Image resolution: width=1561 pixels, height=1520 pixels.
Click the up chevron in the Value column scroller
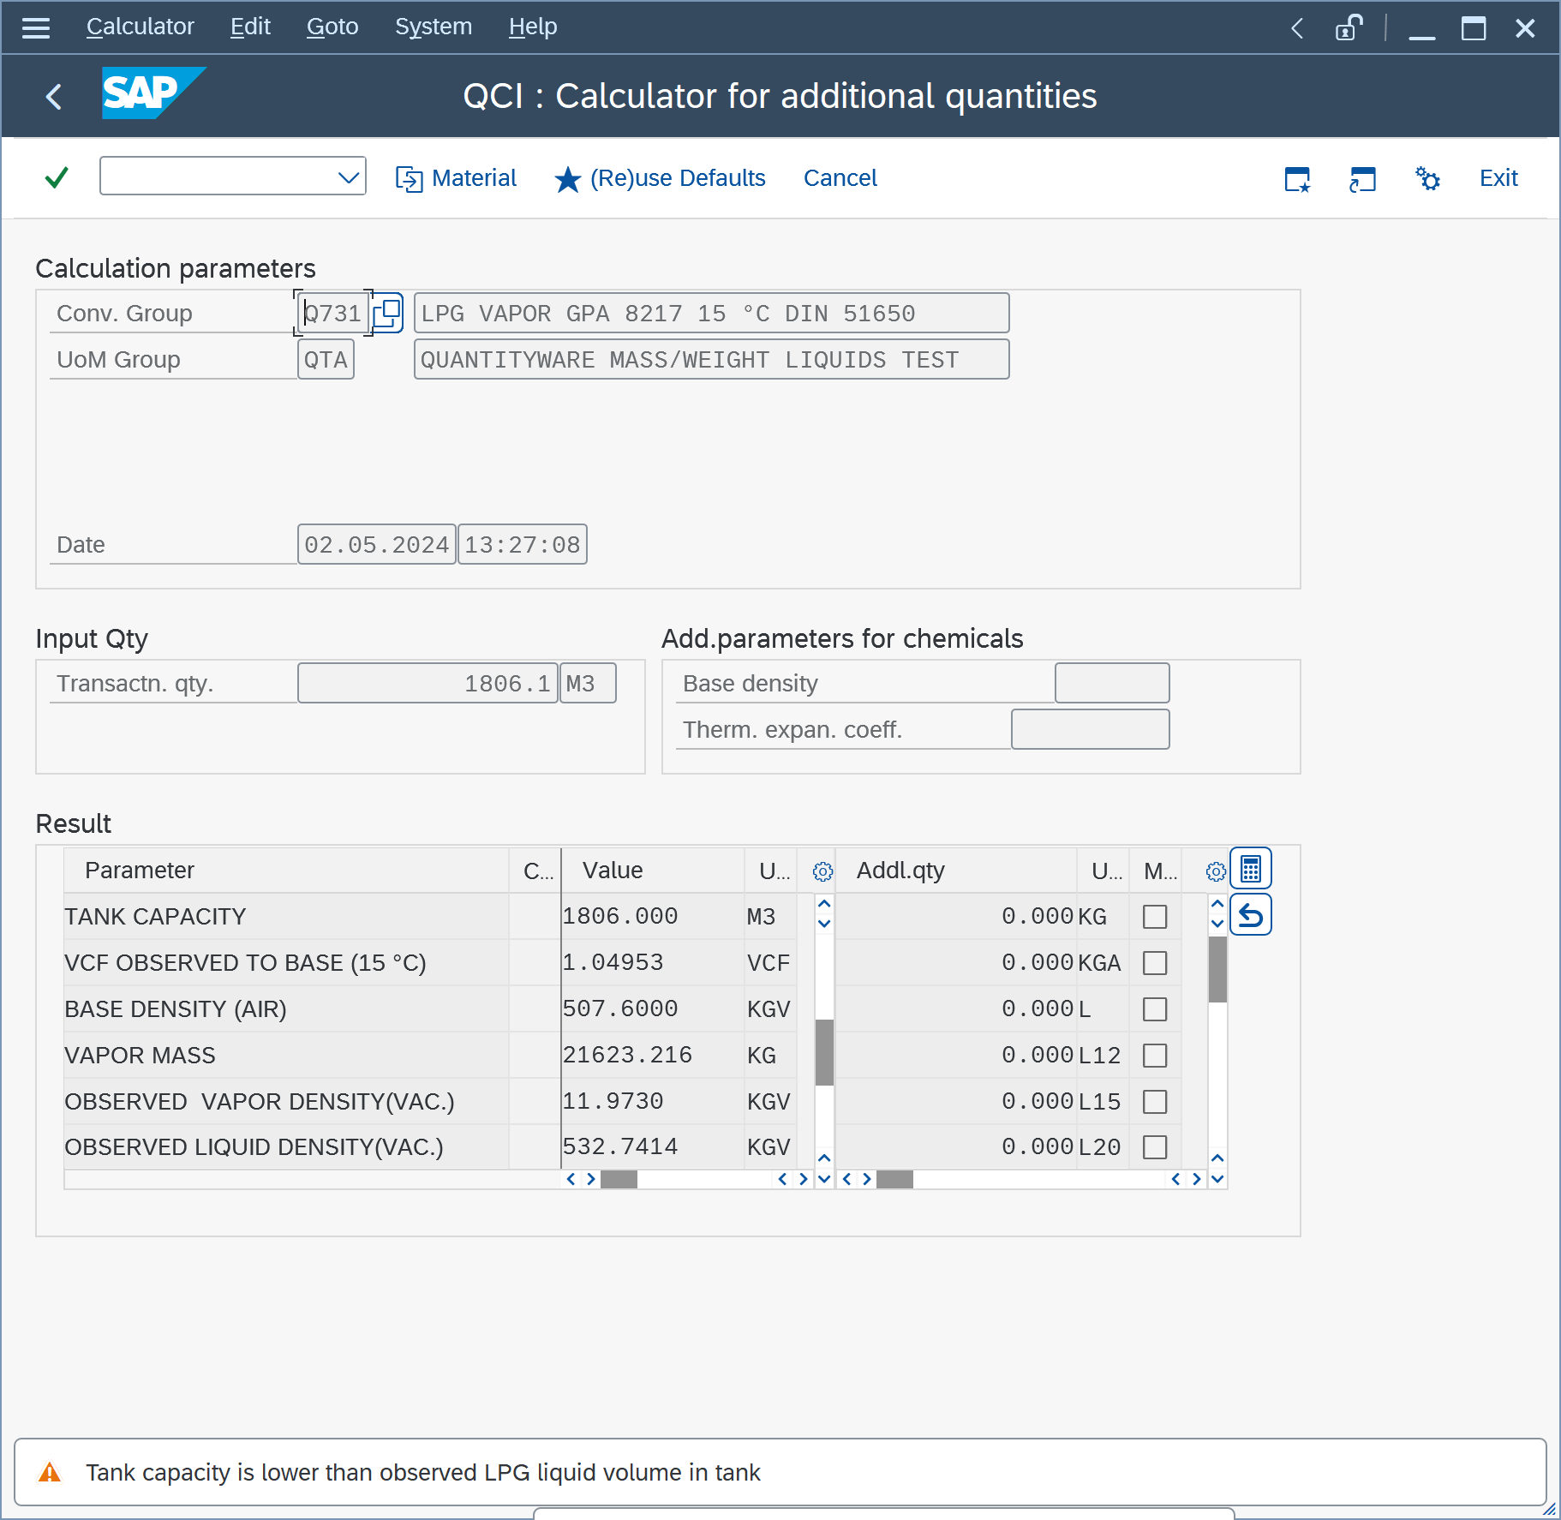click(822, 903)
